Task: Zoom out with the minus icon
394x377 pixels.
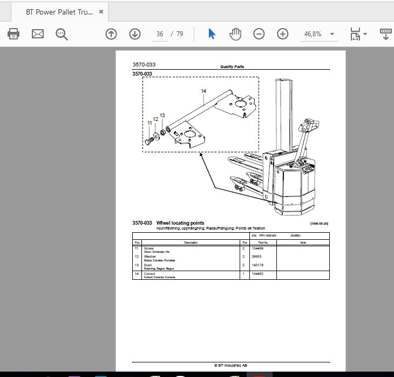Action: 259,34
